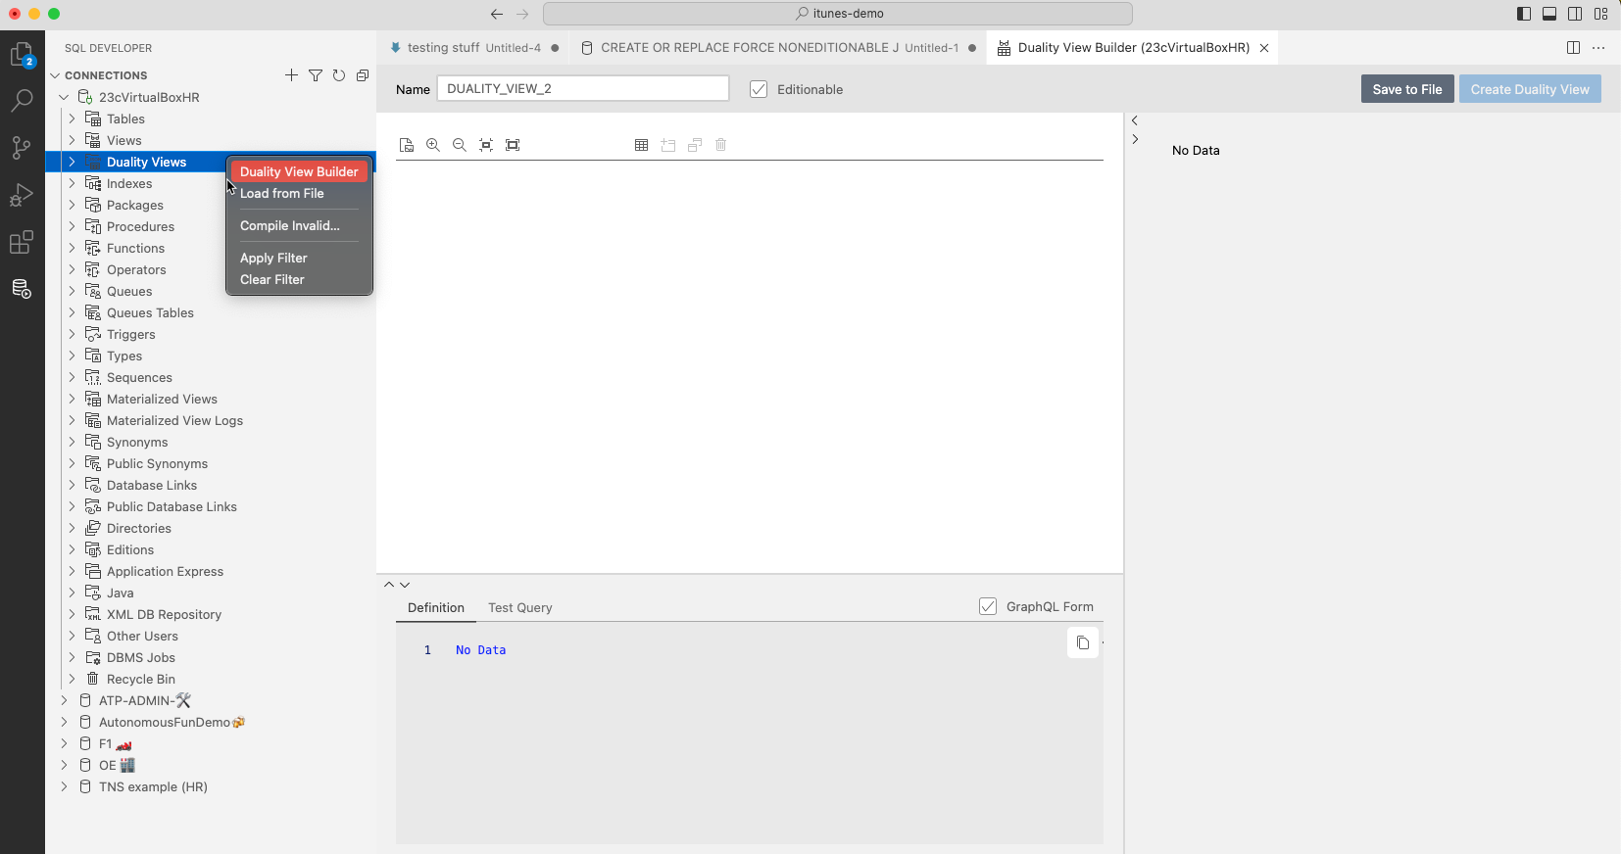This screenshot has height=854, width=1621.
Task: Click the up chevron above Definition tab
Action: (389, 585)
